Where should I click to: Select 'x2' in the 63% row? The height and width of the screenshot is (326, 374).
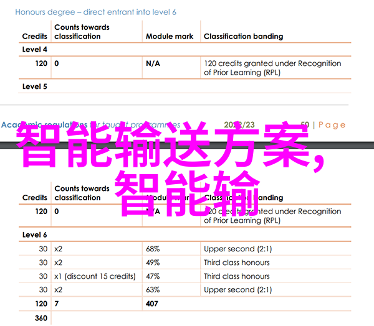[58, 290]
